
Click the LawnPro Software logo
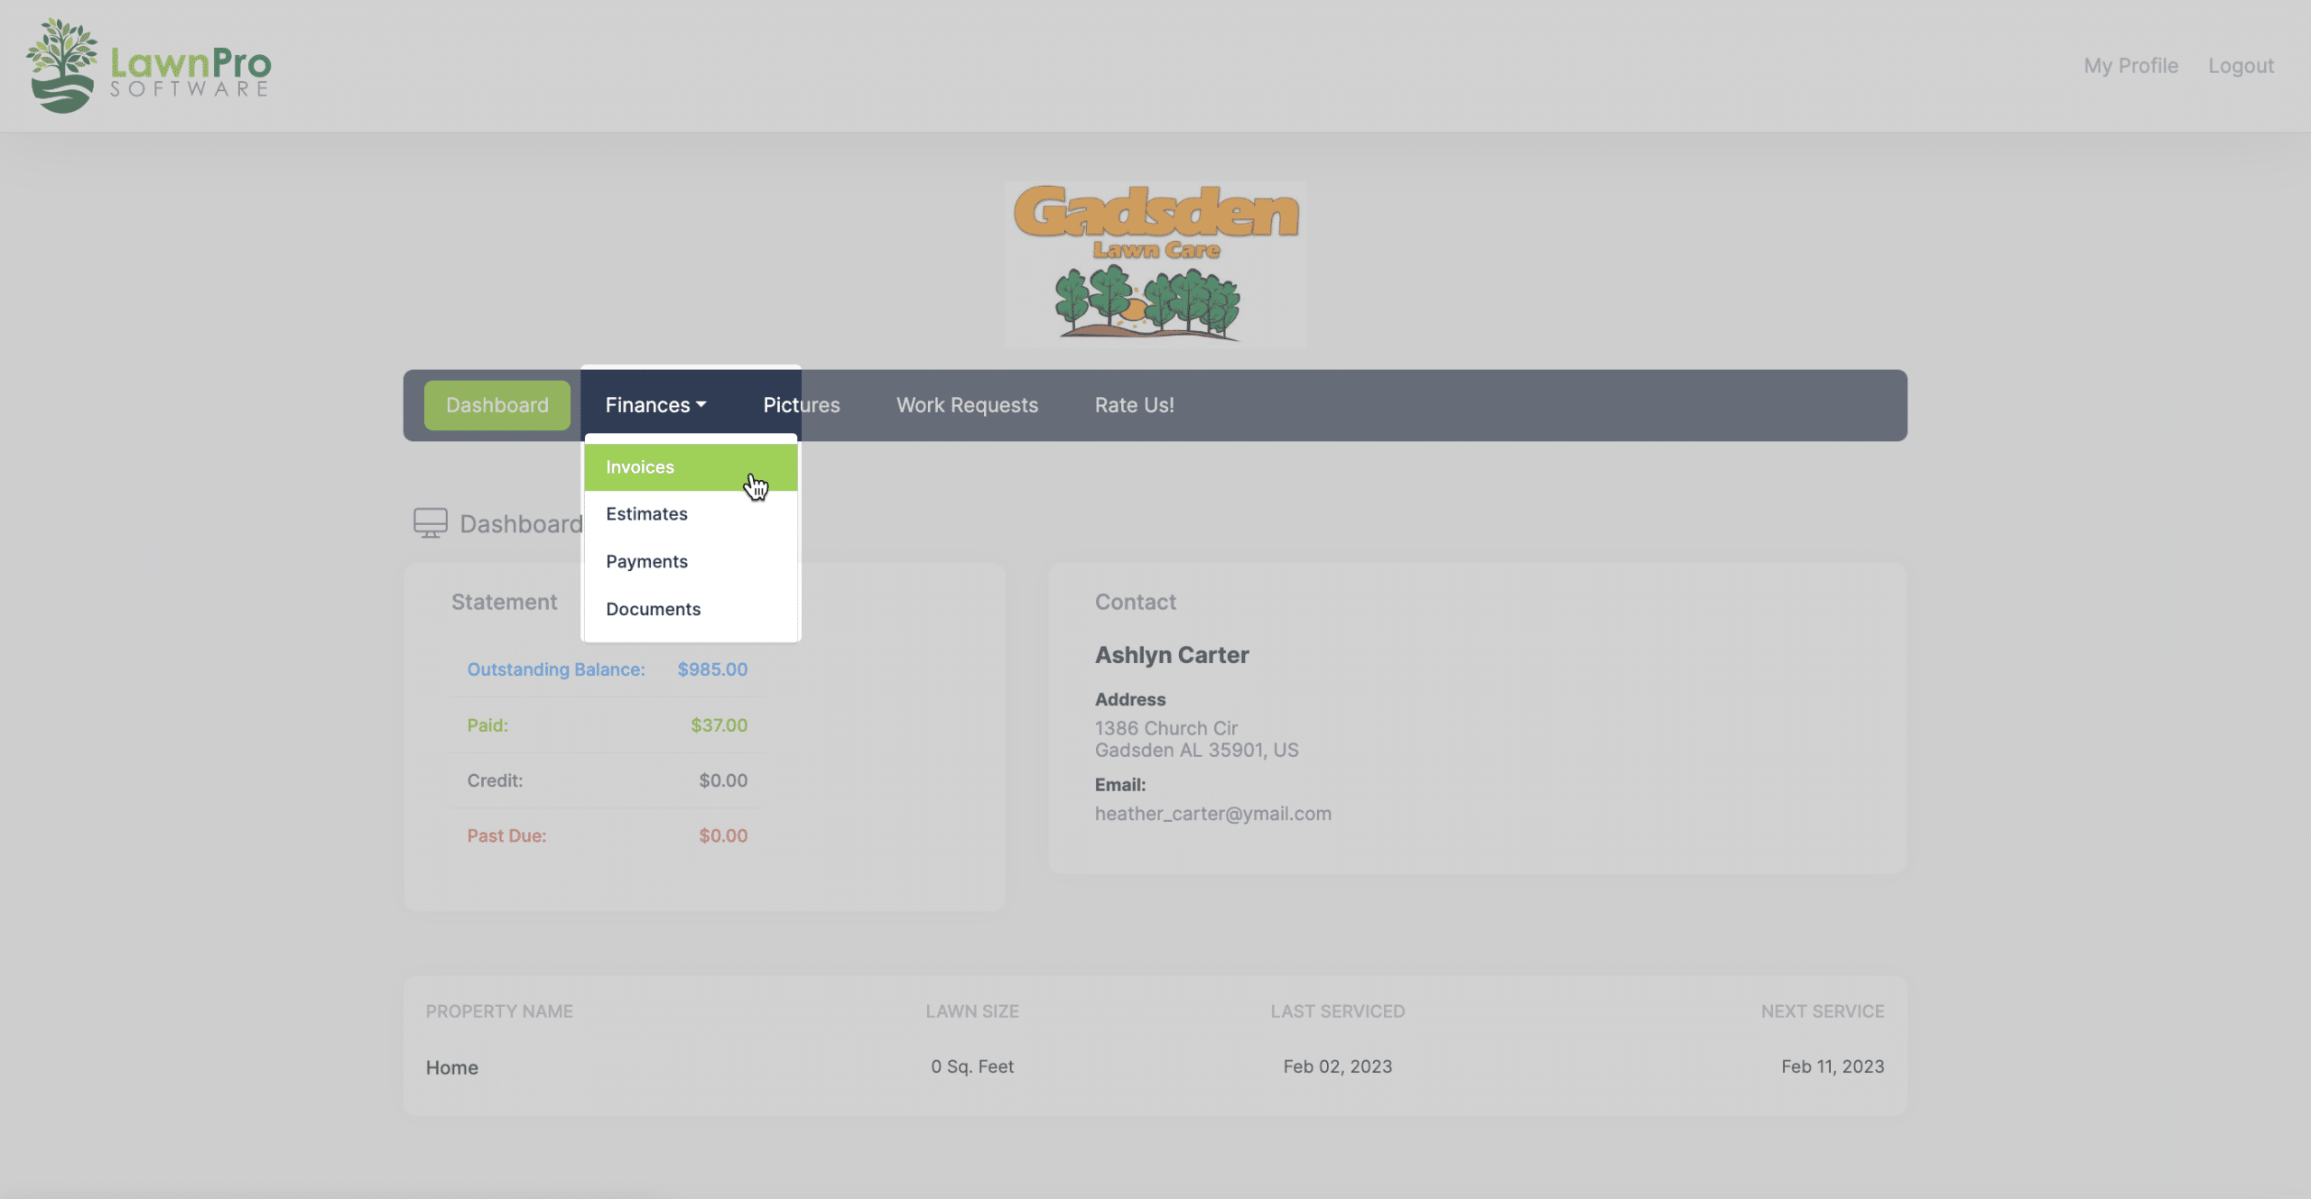pyautogui.click(x=149, y=66)
